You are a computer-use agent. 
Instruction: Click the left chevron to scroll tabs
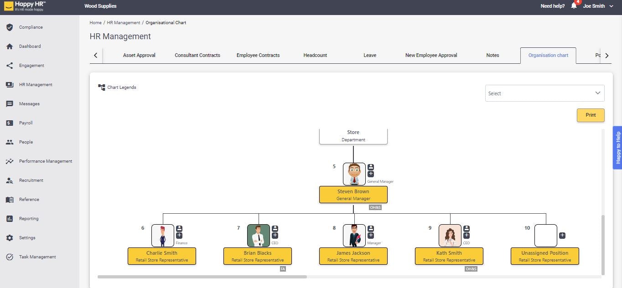pos(96,55)
